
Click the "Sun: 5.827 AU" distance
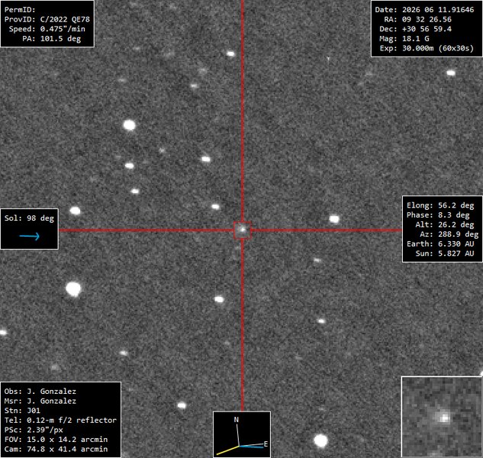tap(445, 253)
